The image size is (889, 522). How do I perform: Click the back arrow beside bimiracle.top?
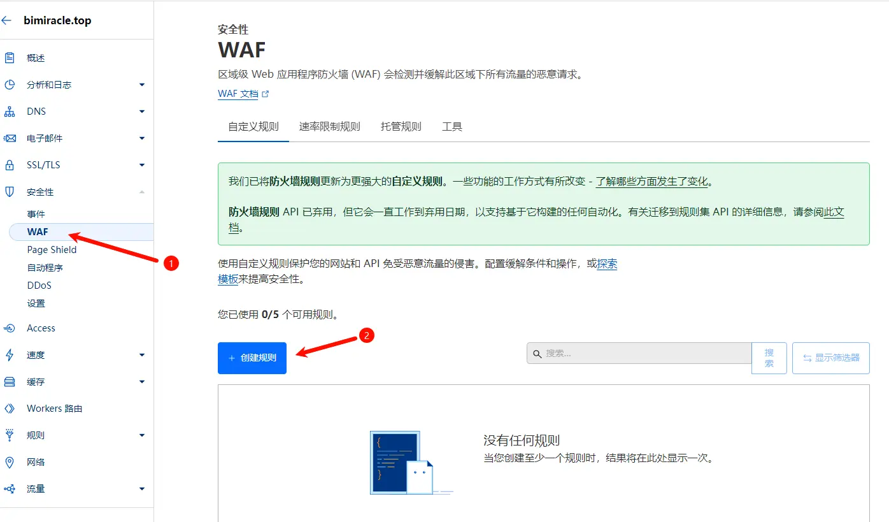tap(6, 20)
